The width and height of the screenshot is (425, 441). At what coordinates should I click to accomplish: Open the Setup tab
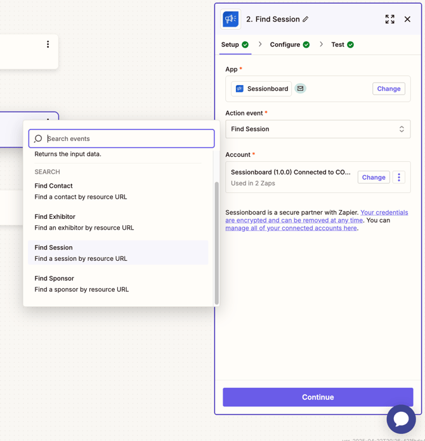click(x=235, y=44)
